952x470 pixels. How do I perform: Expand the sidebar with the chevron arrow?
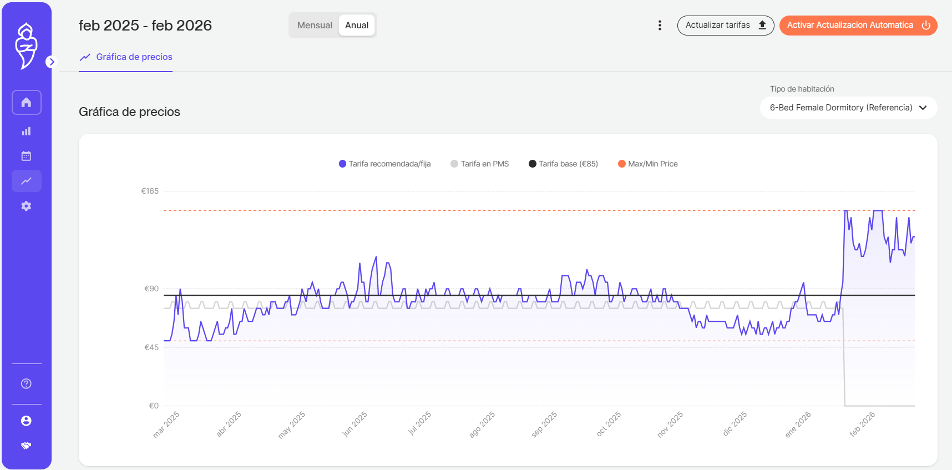tap(52, 62)
